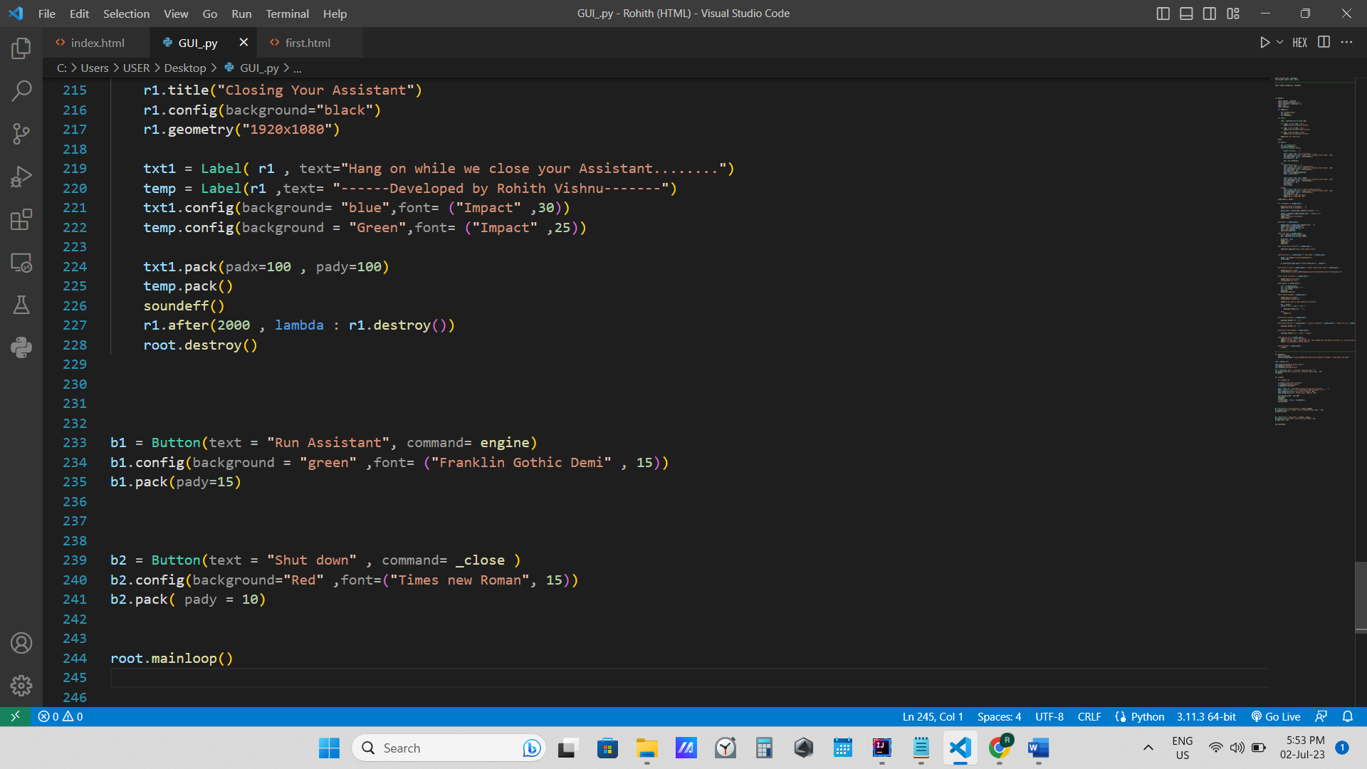Image resolution: width=1367 pixels, height=769 pixels.
Task: Open the More Actions ellipsis menu
Action: coord(1346,43)
